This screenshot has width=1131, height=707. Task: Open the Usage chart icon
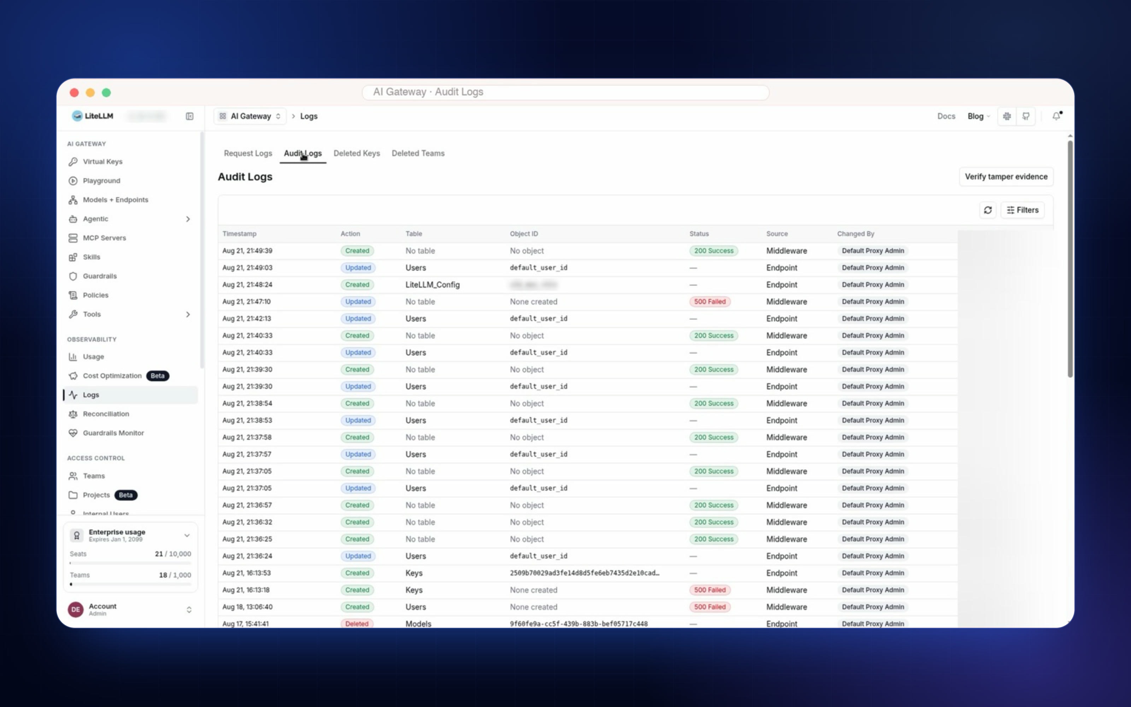tap(73, 357)
